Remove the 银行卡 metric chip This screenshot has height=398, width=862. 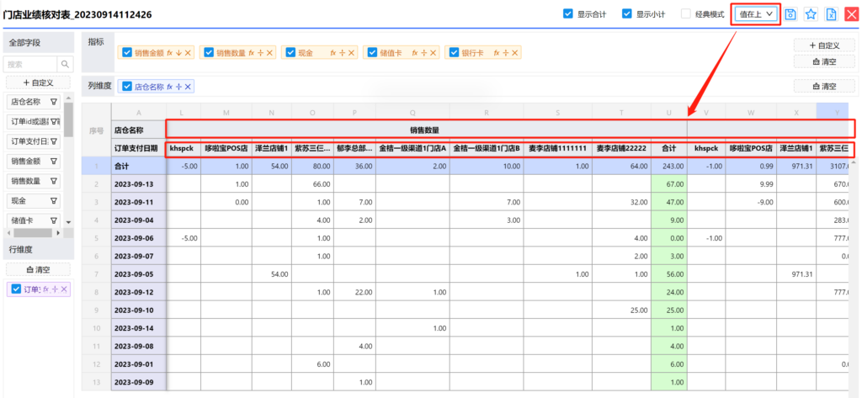pyautogui.click(x=514, y=53)
